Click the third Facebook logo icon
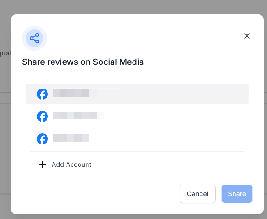The image size is (267, 219). point(42,139)
